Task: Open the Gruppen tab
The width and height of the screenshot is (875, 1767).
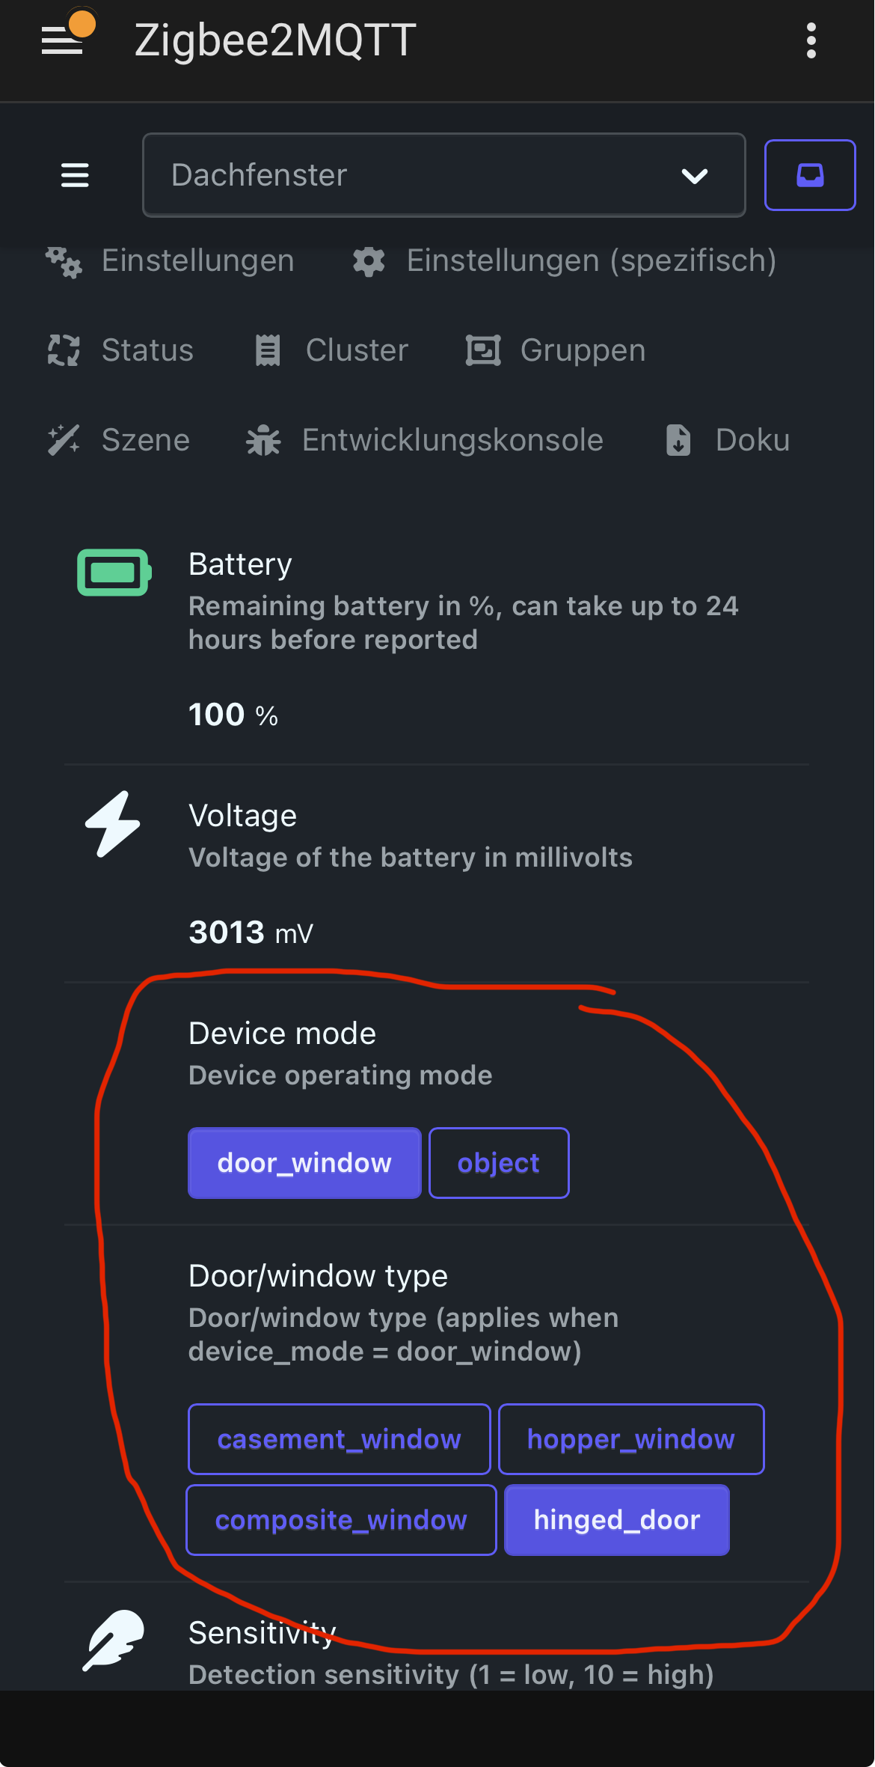Action: click(x=556, y=350)
